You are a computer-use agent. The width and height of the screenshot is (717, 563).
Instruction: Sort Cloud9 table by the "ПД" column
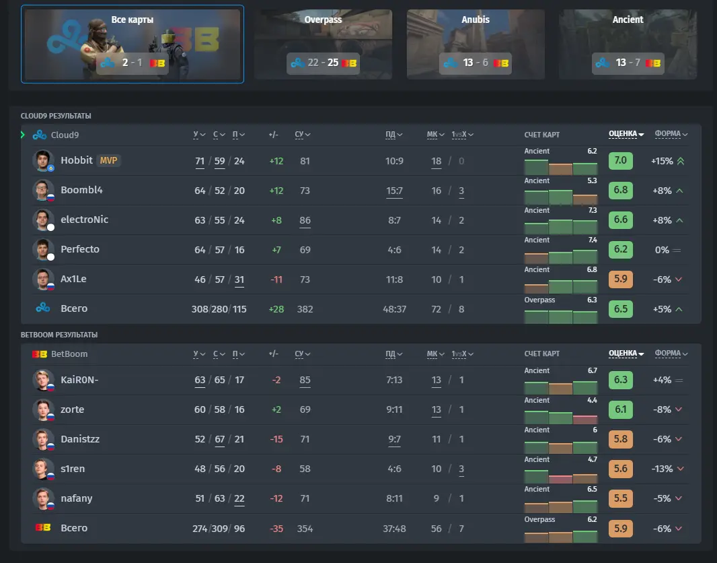[x=394, y=135]
